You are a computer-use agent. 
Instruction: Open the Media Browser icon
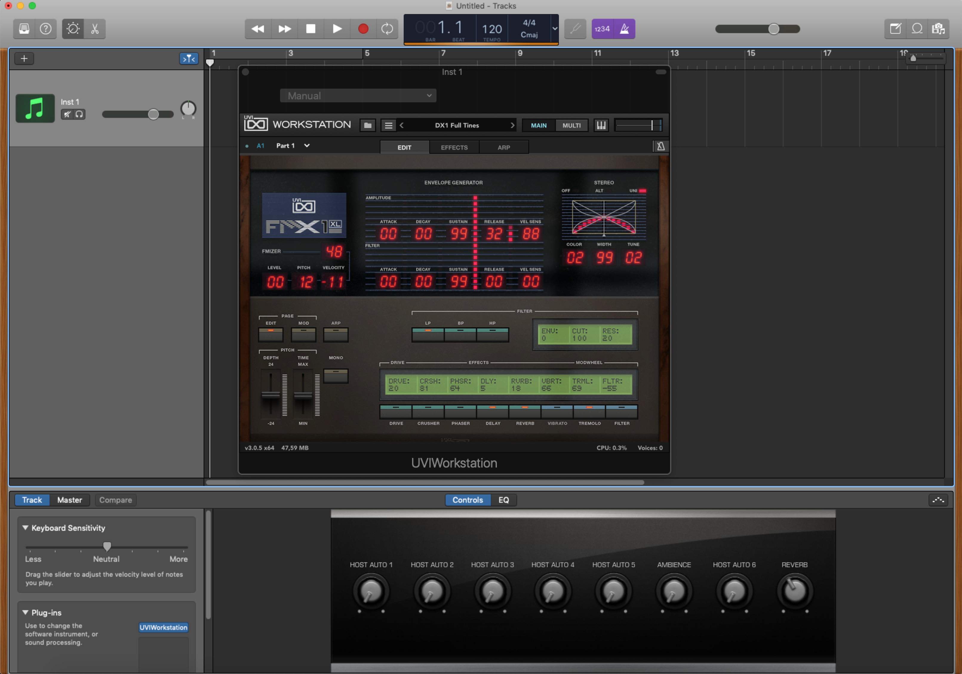tap(938, 29)
